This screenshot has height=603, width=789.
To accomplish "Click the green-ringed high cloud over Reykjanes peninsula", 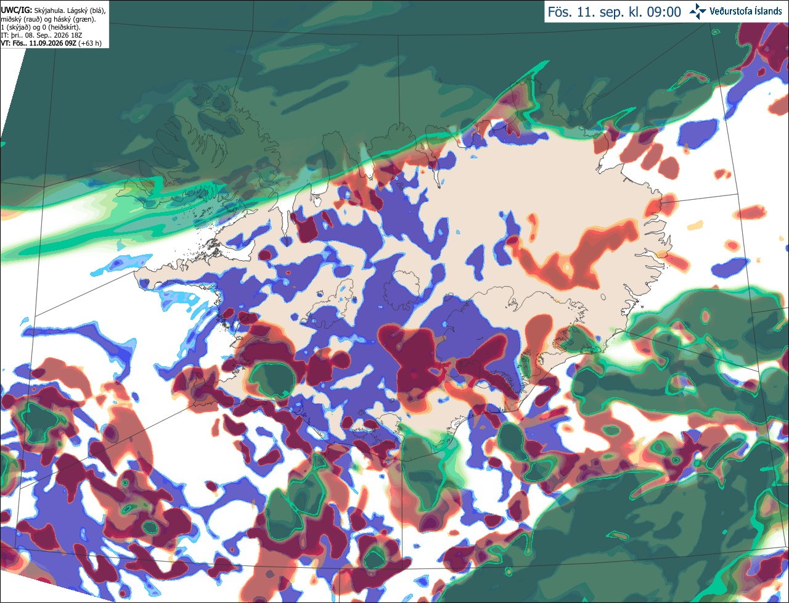I will click(x=271, y=379).
